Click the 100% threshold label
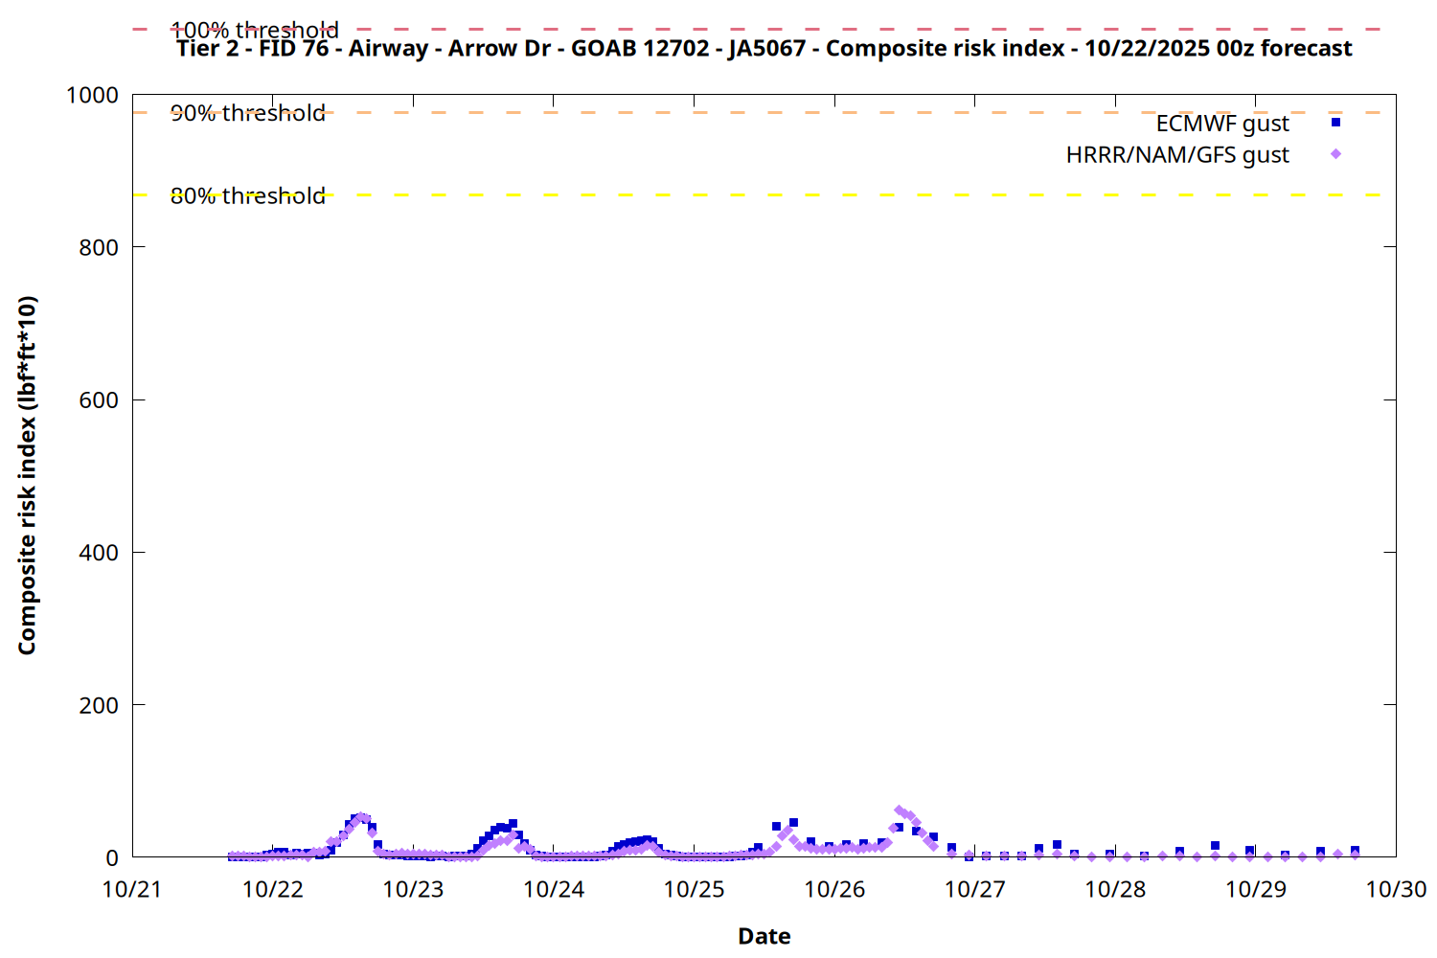1437x958 pixels. point(254,30)
